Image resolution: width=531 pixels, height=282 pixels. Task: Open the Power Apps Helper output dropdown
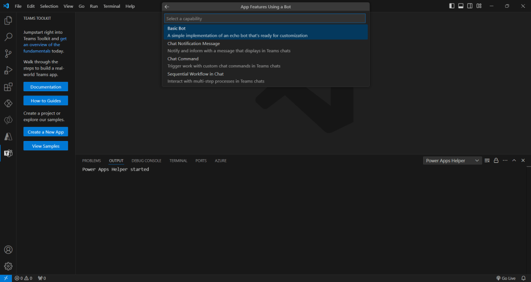452,161
